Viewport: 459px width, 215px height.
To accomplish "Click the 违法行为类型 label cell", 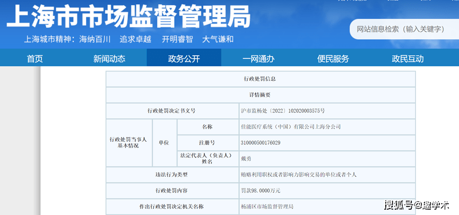I will pos(172,175).
